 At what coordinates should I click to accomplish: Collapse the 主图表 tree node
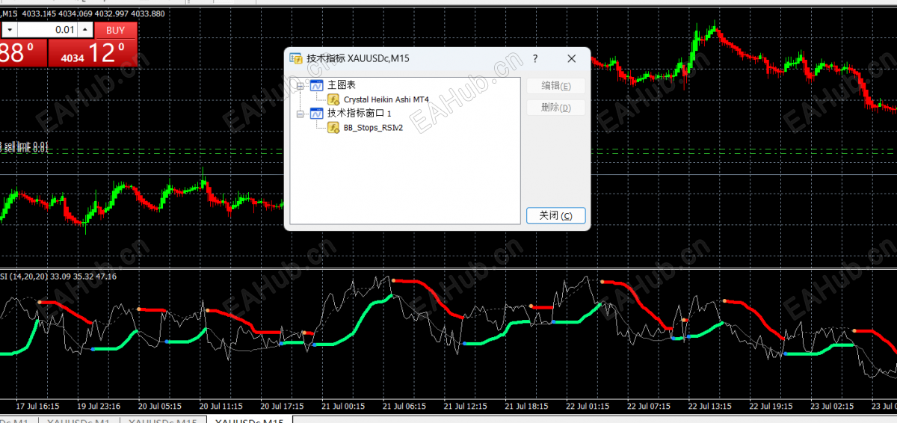coord(300,85)
